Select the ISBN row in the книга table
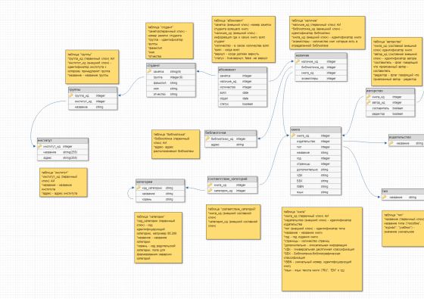 click(316, 186)
